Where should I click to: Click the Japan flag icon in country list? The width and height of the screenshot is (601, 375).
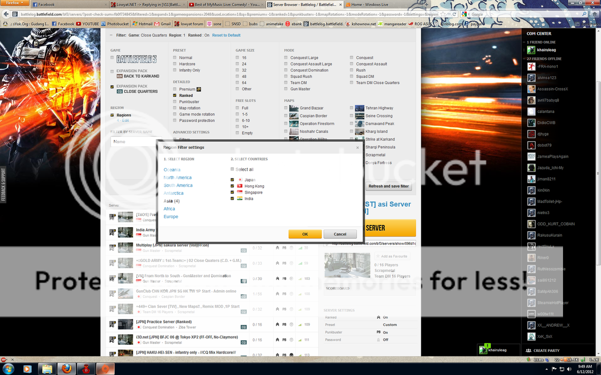(240, 180)
